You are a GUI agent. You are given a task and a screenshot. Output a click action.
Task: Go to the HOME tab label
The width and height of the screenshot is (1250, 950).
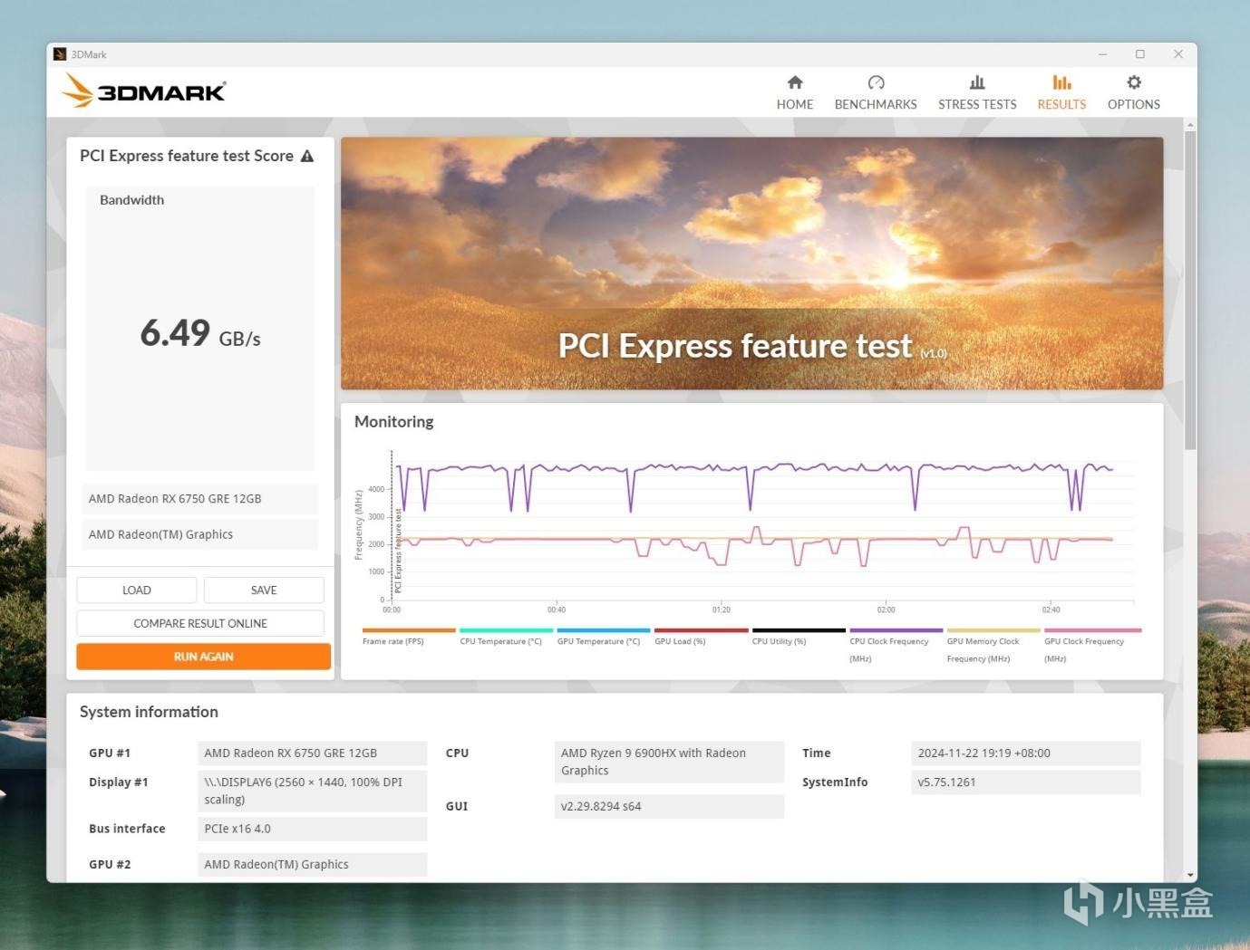click(x=795, y=104)
